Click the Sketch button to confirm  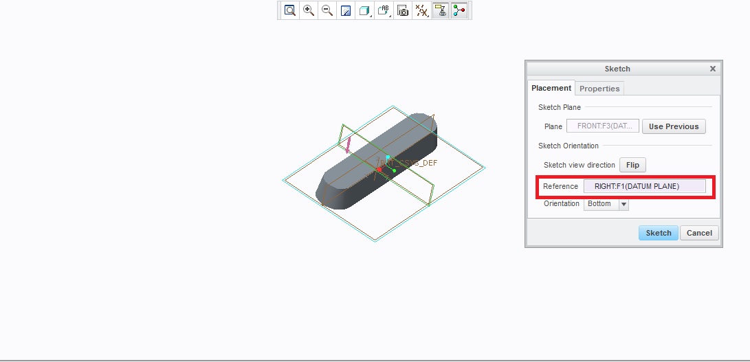coord(658,233)
